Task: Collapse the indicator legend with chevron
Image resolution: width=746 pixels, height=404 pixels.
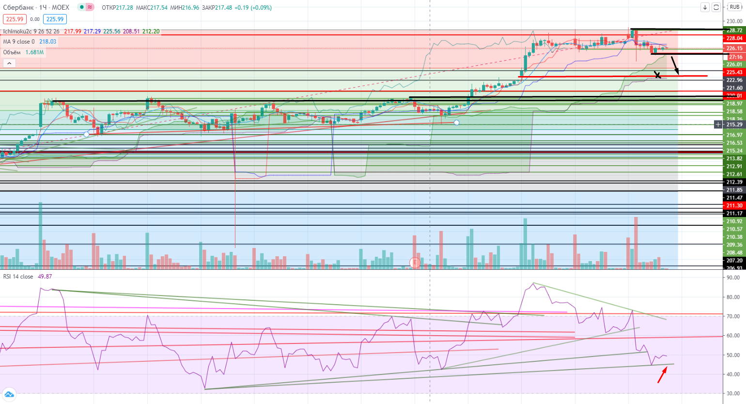Action: pos(9,63)
